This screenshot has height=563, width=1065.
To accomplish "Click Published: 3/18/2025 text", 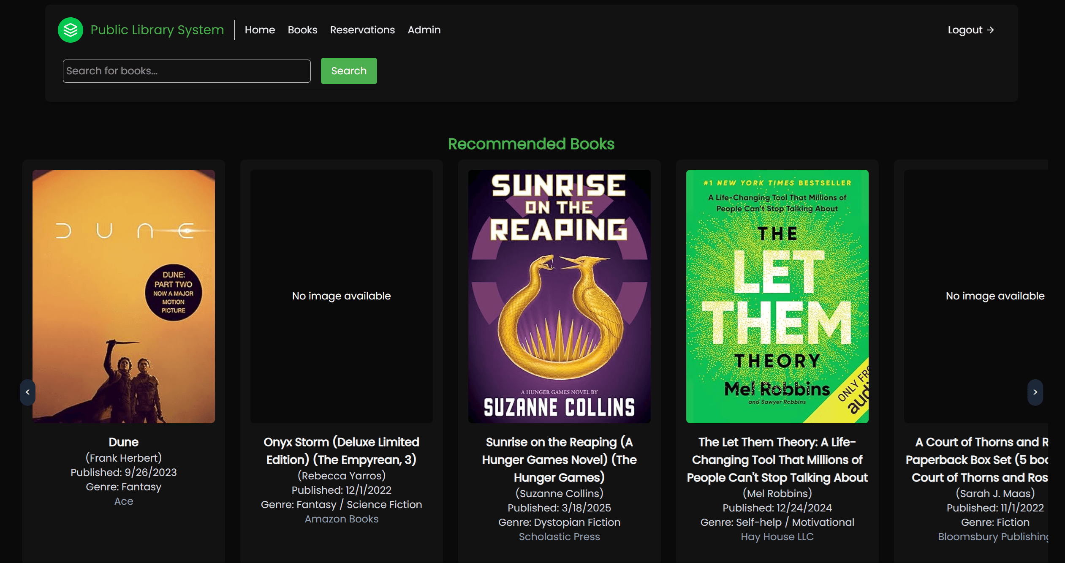I will (560, 508).
